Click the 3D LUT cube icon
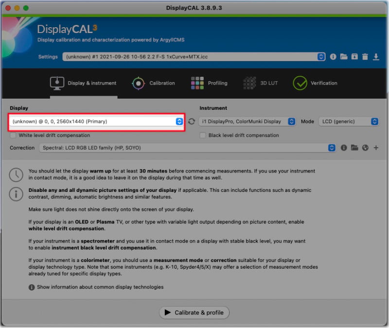The height and width of the screenshot is (328, 389). pyautogui.click(x=249, y=83)
